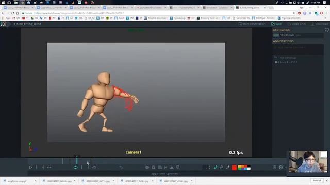The width and height of the screenshot is (330, 185).
Task: Click the Add Frame Comment field
Action: [x=165, y=174]
